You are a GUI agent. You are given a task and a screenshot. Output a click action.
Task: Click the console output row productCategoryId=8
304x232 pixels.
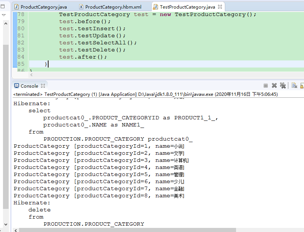(99, 196)
